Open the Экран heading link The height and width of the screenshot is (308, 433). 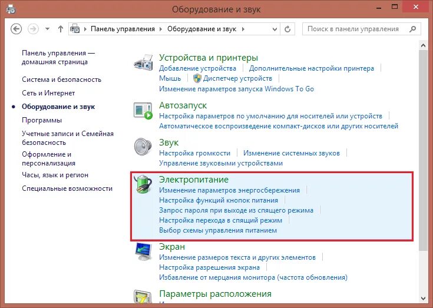pyautogui.click(x=172, y=247)
